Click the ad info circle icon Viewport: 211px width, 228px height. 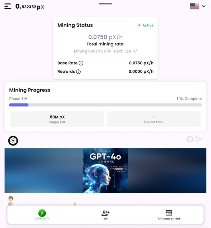coord(190,139)
